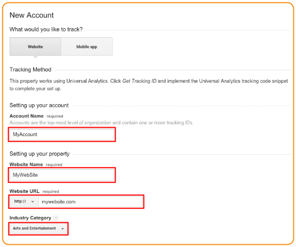Select the Website tracking tab
The height and width of the screenshot is (247, 296).
click(35, 47)
